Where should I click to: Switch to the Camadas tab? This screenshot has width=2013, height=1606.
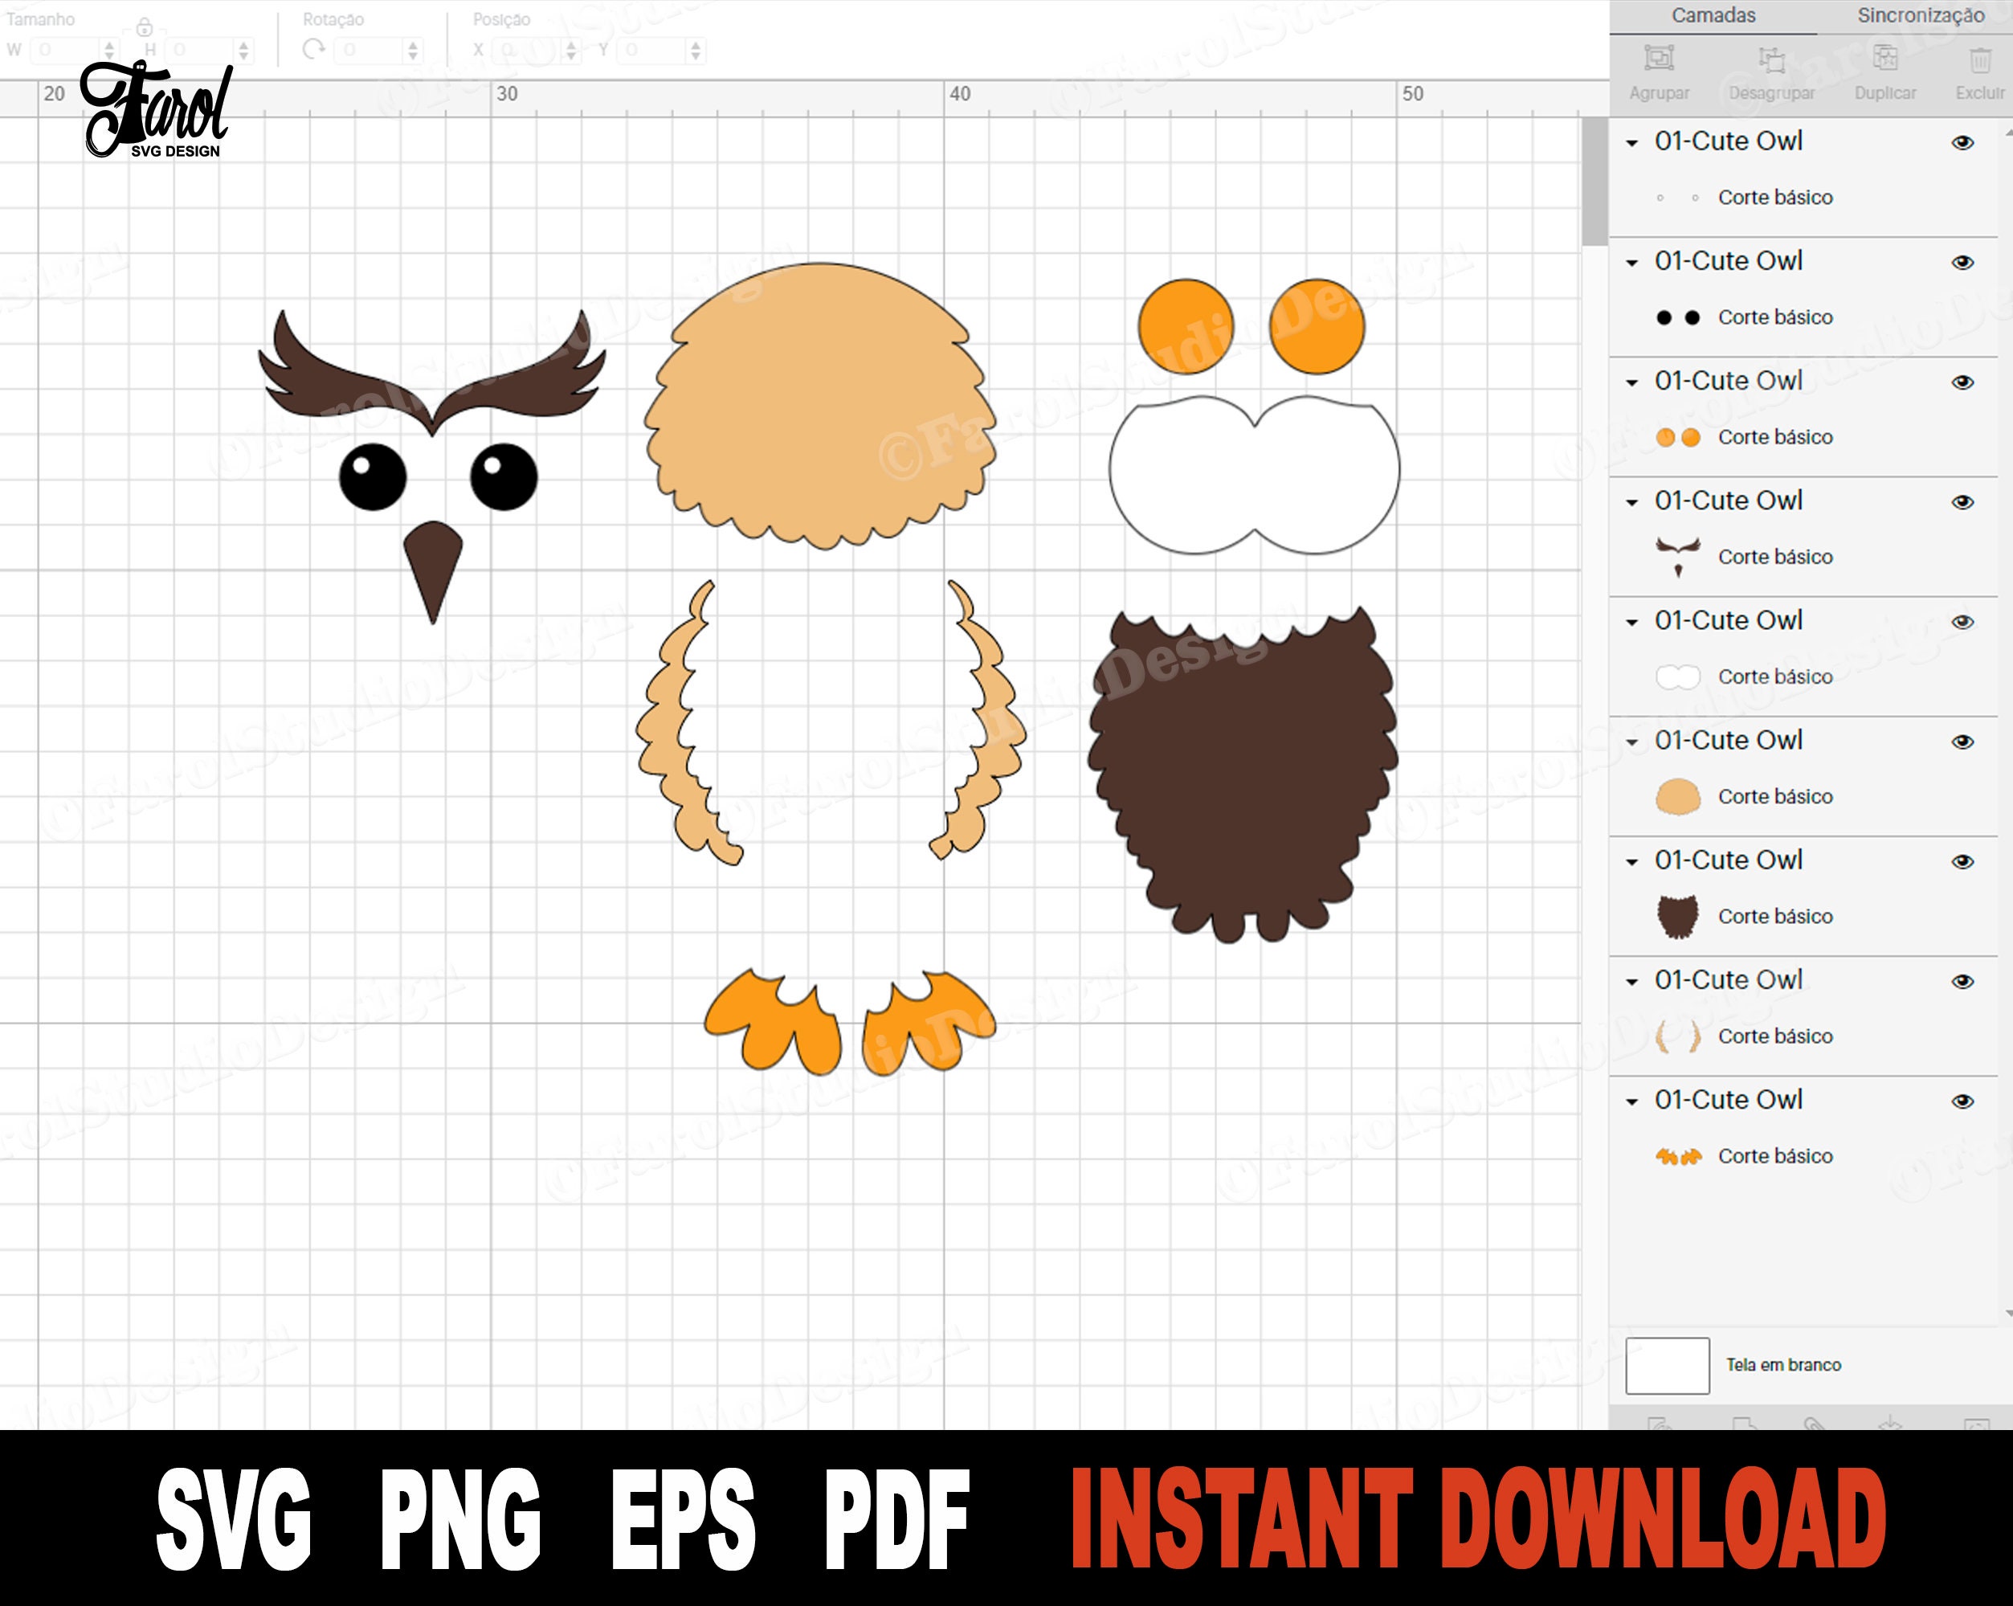tap(1713, 16)
